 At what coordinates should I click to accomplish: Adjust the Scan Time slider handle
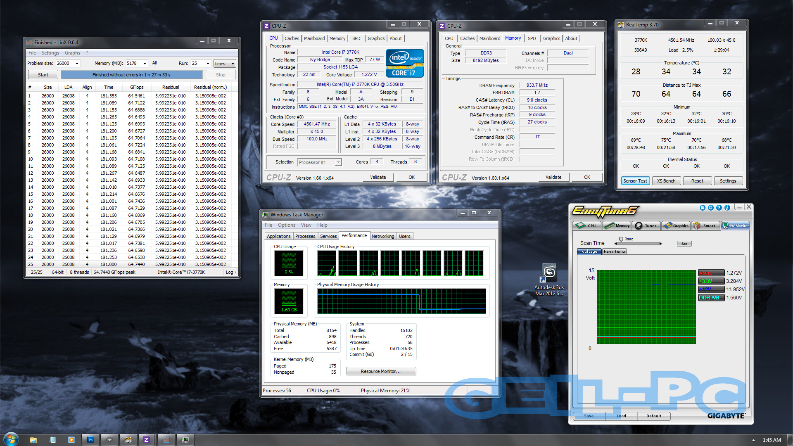[x=621, y=240]
